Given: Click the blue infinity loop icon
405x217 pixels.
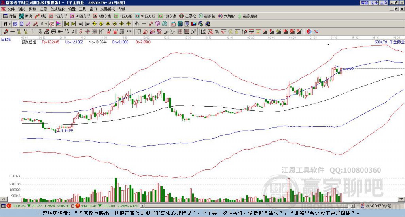Looking at the screenshot, I should [x=316, y=32].
